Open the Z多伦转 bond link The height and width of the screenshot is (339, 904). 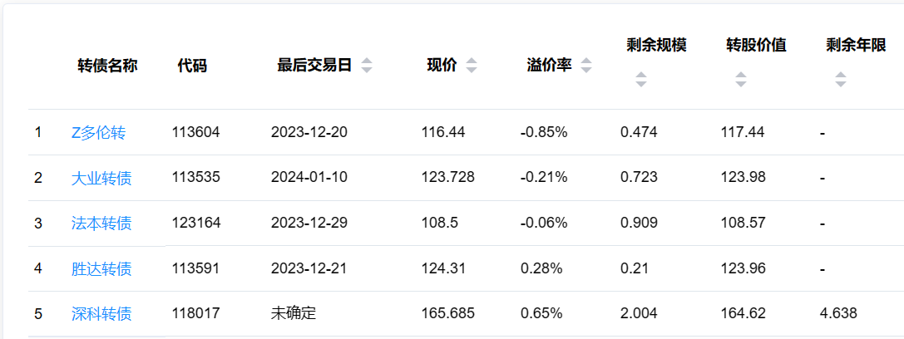(x=98, y=132)
